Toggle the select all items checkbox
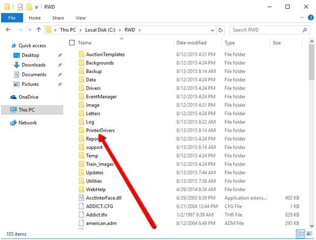Viewport: 316px width, 240px height. (72, 43)
